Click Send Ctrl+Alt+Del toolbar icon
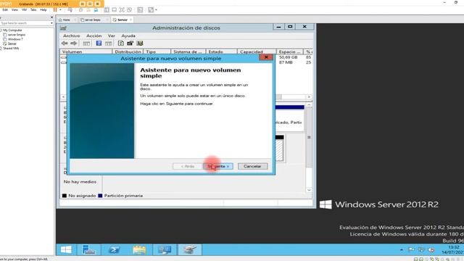The image size is (464, 261). click(70, 9)
